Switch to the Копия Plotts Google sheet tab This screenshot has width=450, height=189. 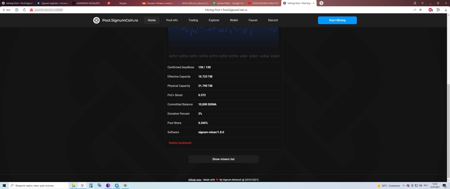[x=228, y=3]
